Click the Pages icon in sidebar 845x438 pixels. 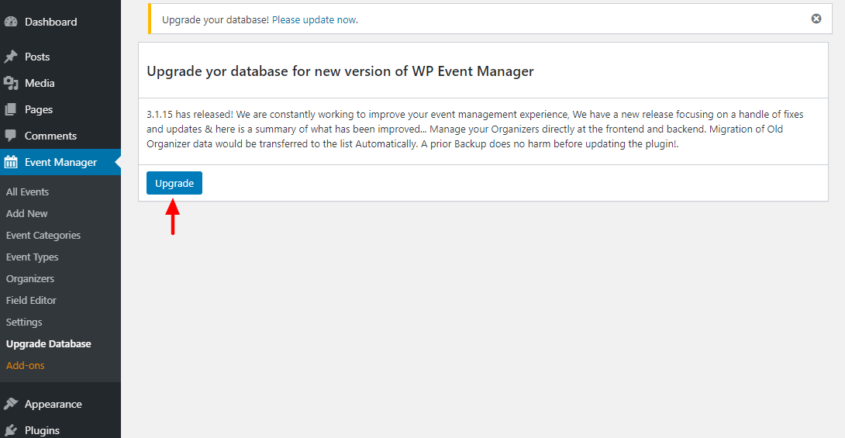(x=11, y=109)
